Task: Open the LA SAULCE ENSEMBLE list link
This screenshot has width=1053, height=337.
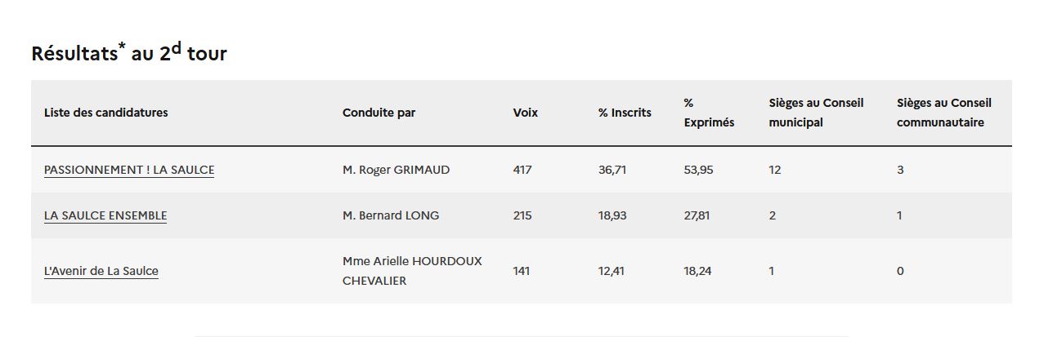Action: point(105,215)
